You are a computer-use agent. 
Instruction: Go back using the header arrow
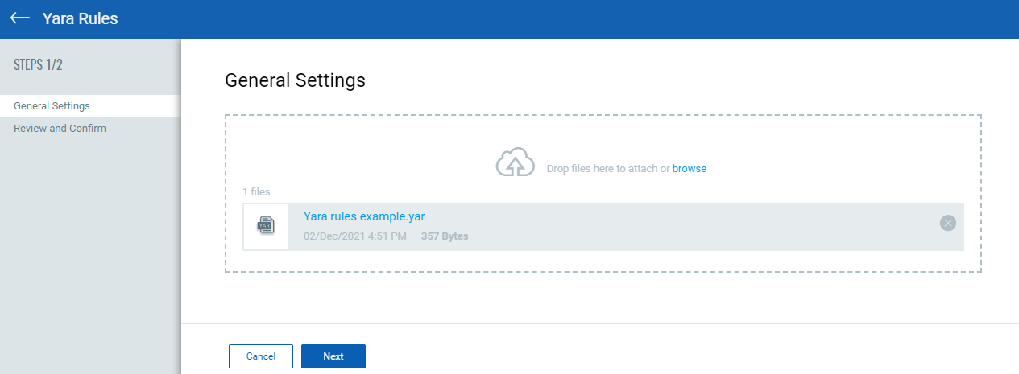click(x=20, y=18)
